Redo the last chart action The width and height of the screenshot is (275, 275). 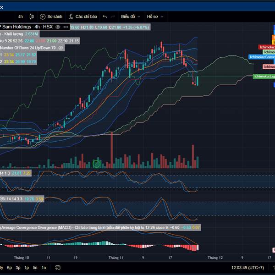113,16
